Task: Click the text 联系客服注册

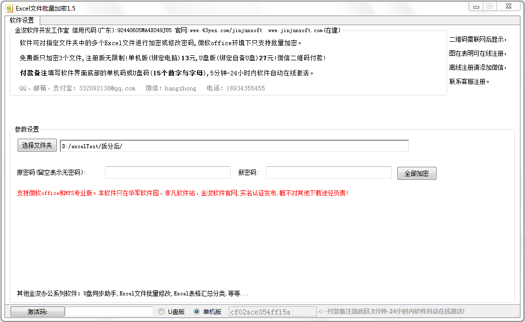Action: coord(469,81)
